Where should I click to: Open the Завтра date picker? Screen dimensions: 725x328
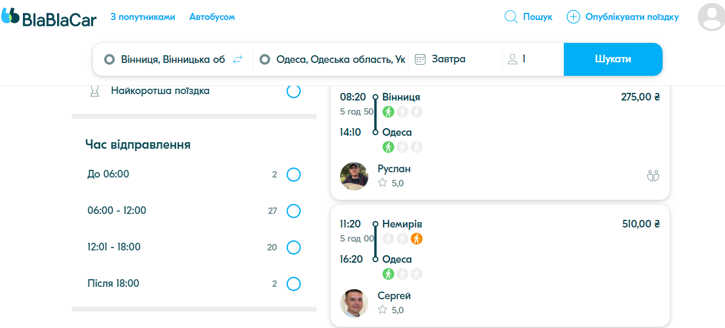(x=448, y=59)
